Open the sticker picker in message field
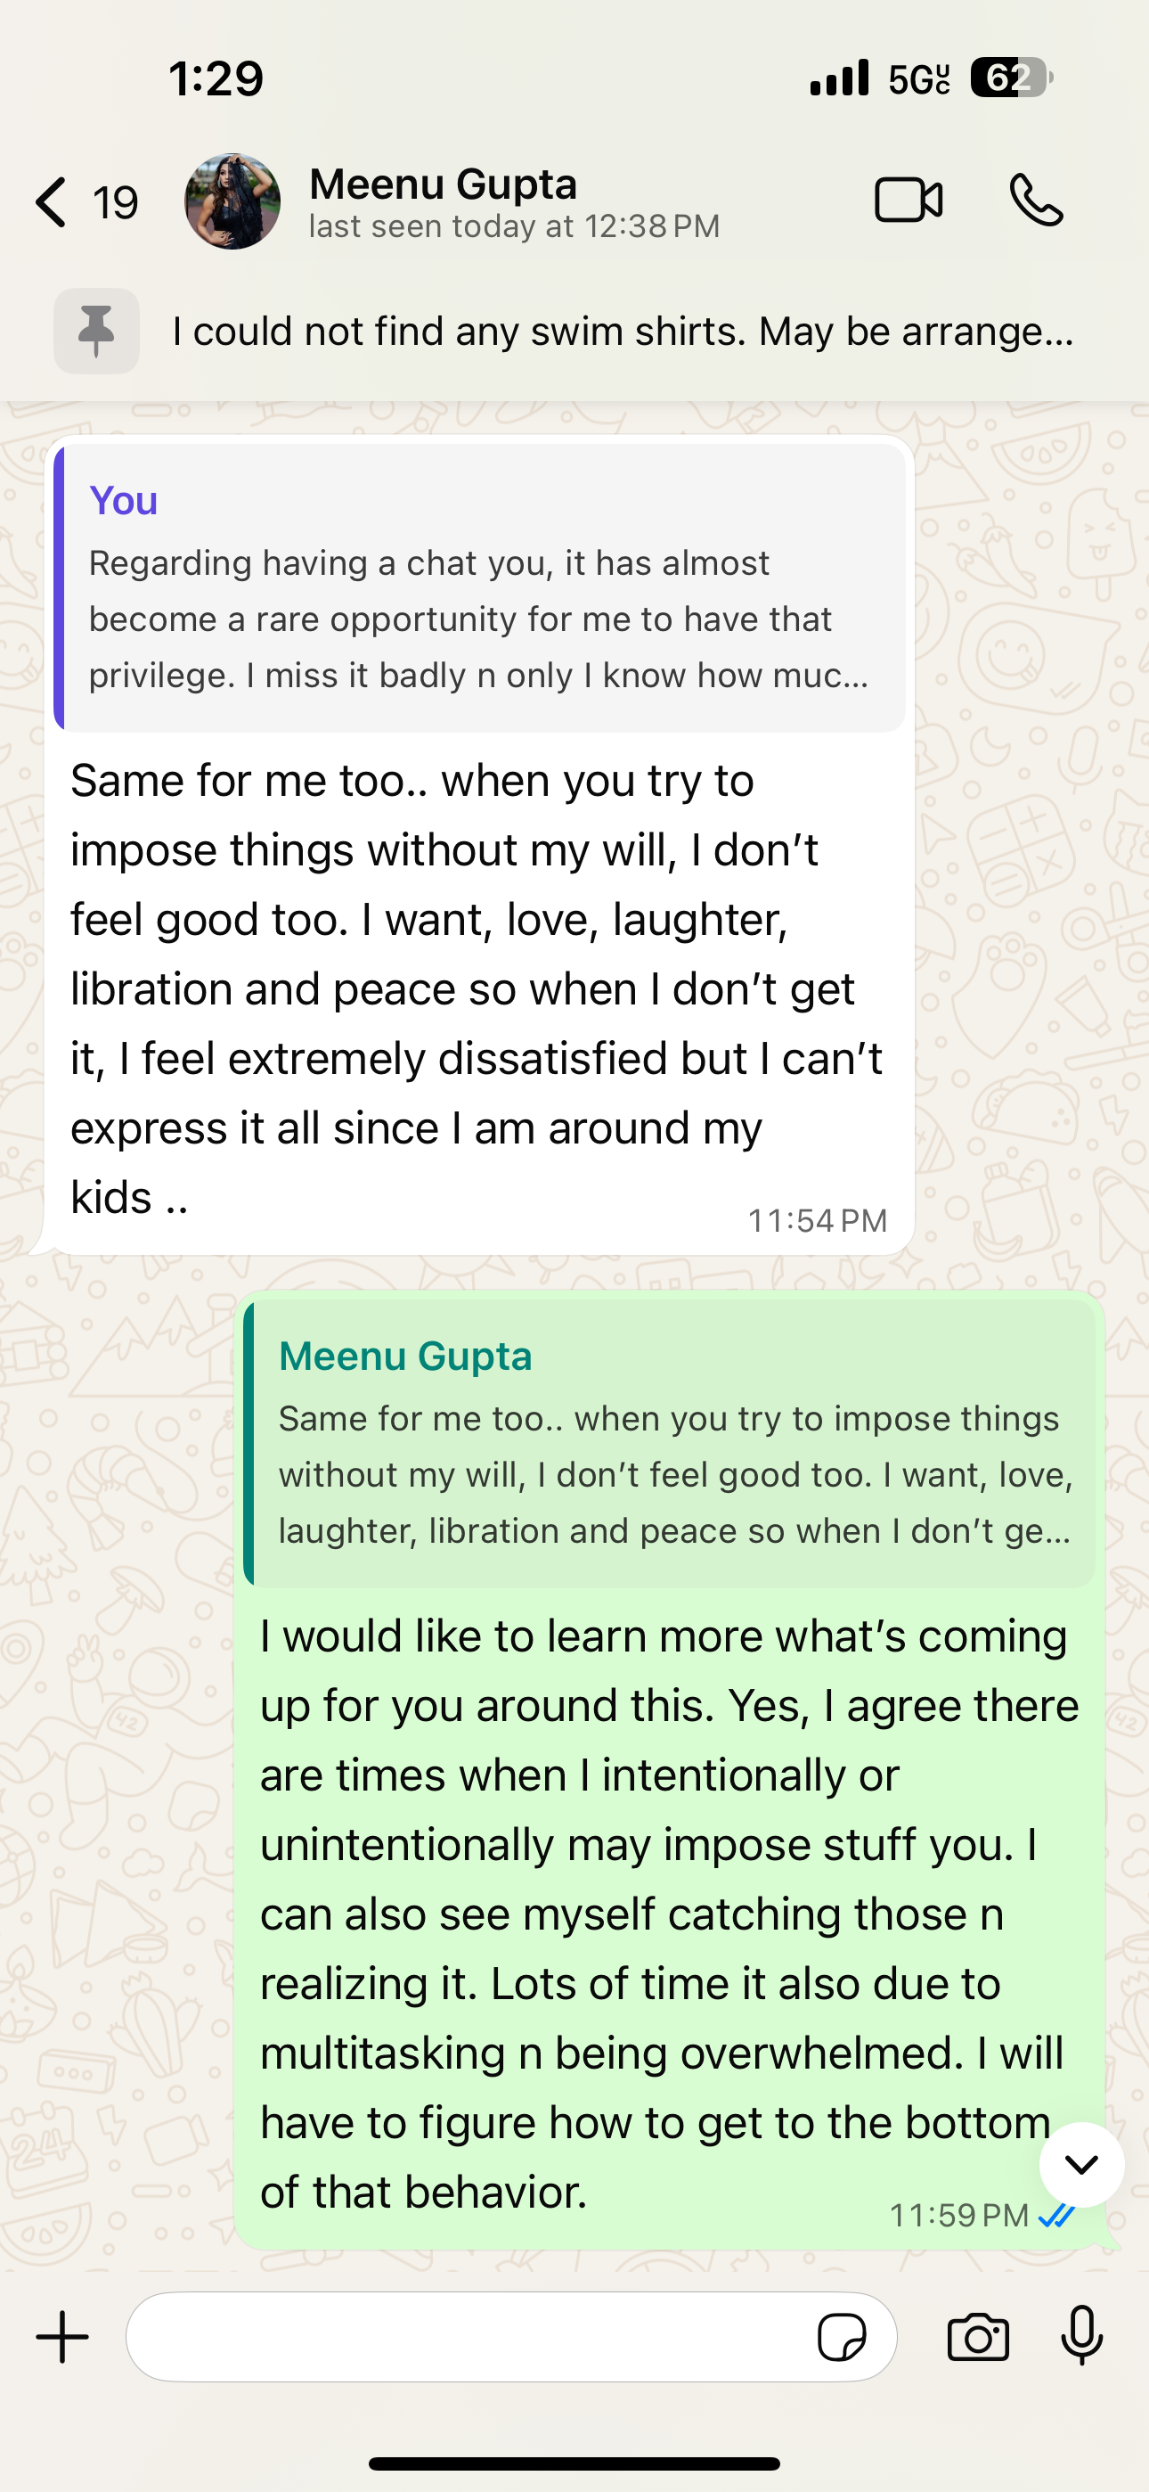The width and height of the screenshot is (1149, 2492). tap(842, 2338)
